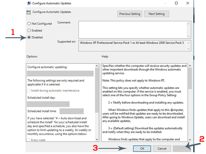This screenshot has width=206, height=154.
Task: Select the Not Configured radio button
Action: pyautogui.click(x=29, y=24)
